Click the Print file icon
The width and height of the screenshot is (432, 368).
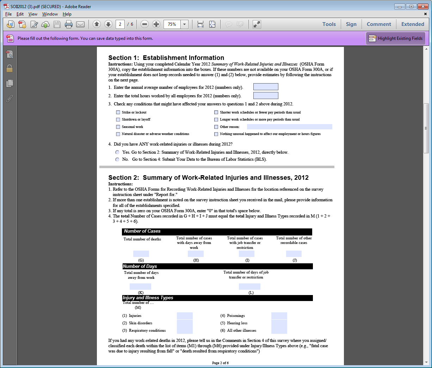point(69,24)
